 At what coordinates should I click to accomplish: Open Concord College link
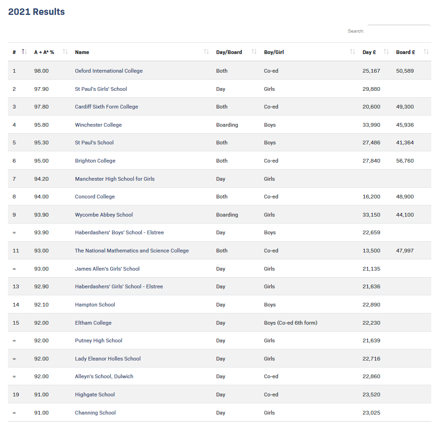click(95, 197)
